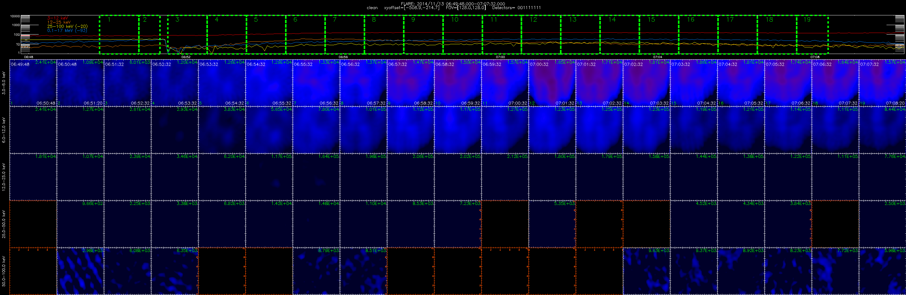
Task: Open the 50-100 keV image labeled 6.35E+03
Action: [x=175, y=271]
